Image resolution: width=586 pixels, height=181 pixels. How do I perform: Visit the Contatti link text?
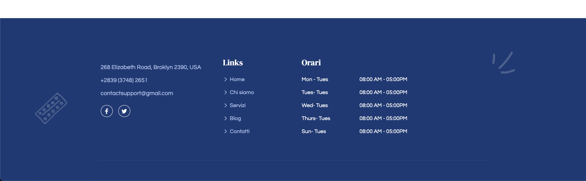[x=239, y=131]
